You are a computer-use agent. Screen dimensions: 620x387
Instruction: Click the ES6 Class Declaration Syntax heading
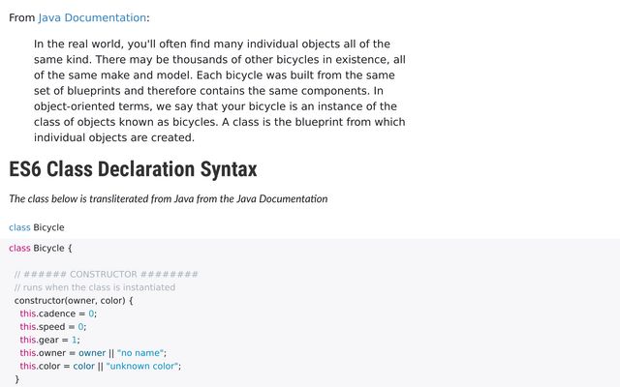[133, 169]
